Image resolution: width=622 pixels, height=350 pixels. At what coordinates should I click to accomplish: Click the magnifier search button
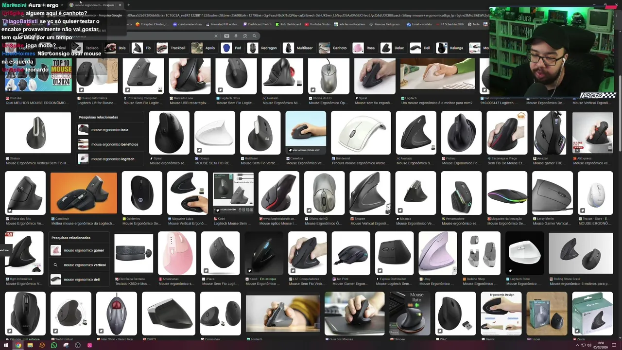255,36
